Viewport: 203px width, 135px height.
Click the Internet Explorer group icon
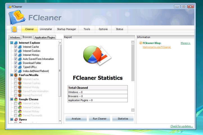coord(16,43)
